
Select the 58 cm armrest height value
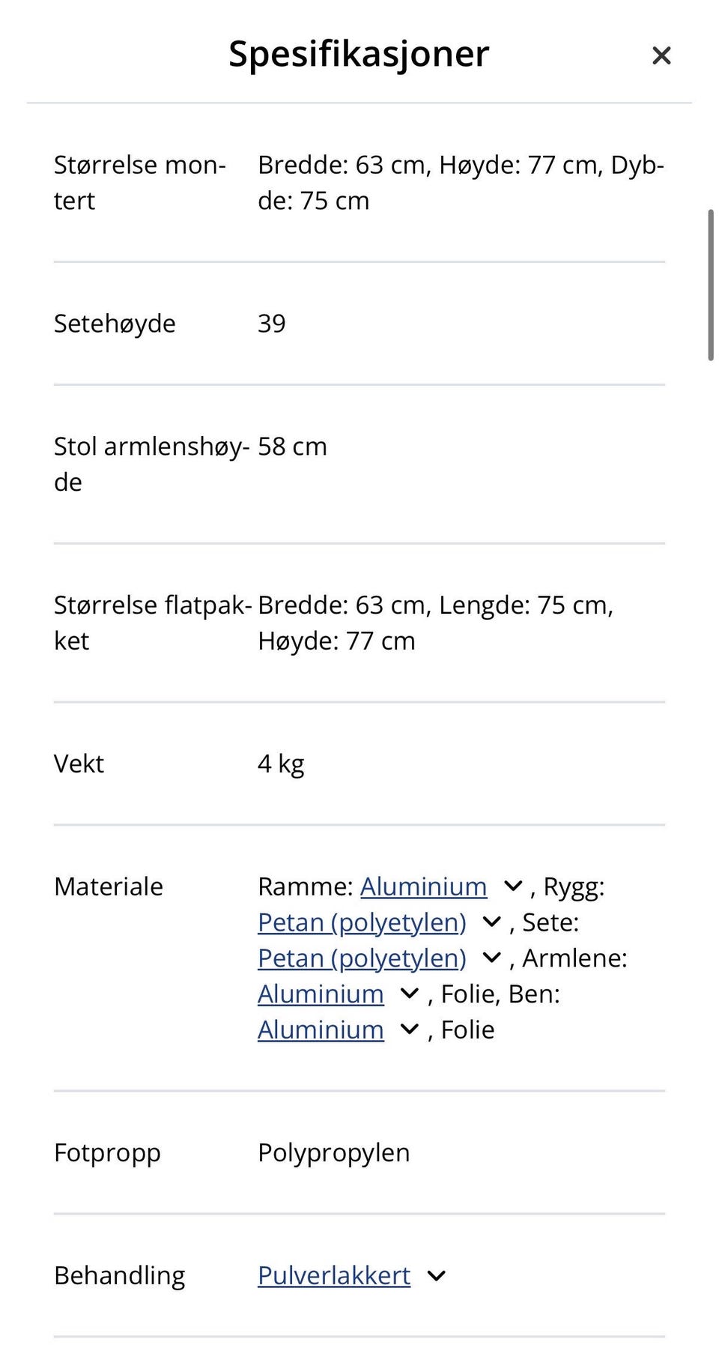[292, 447]
